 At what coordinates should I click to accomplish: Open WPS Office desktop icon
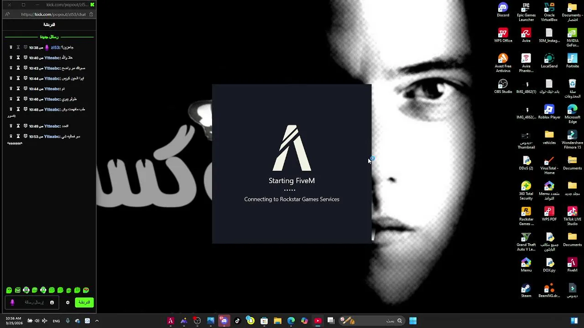(x=503, y=36)
